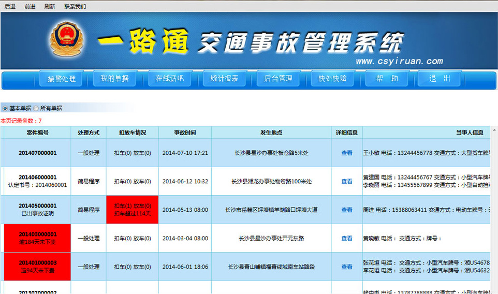Open 后台管理 admin section

point(279,79)
